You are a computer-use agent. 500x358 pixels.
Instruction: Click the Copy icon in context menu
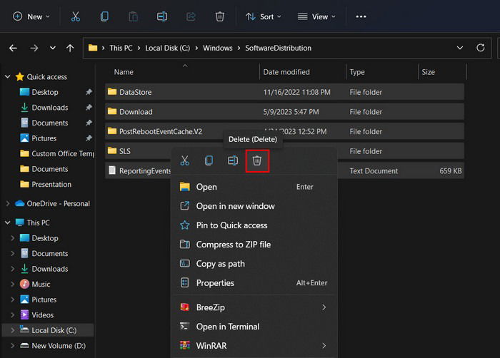pyautogui.click(x=209, y=160)
